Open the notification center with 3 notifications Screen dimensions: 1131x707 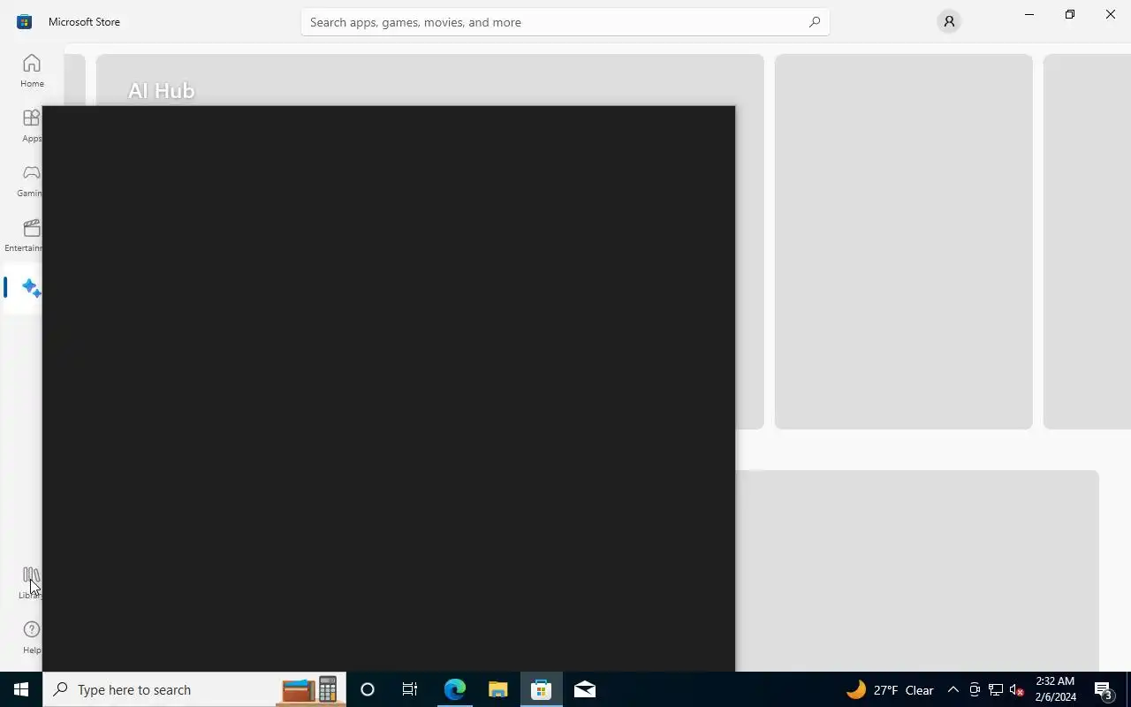click(1104, 690)
